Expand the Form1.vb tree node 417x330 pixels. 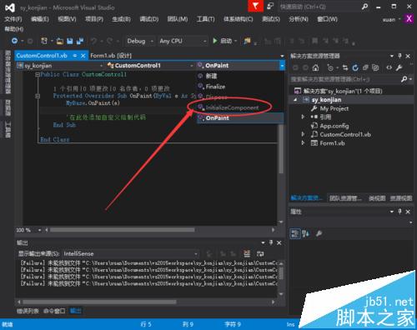[304, 143]
